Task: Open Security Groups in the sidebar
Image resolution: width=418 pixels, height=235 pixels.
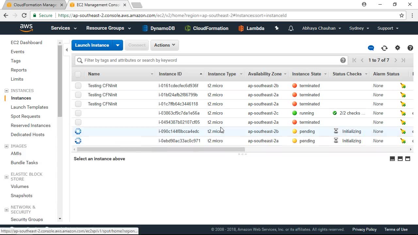Action: click(27, 219)
